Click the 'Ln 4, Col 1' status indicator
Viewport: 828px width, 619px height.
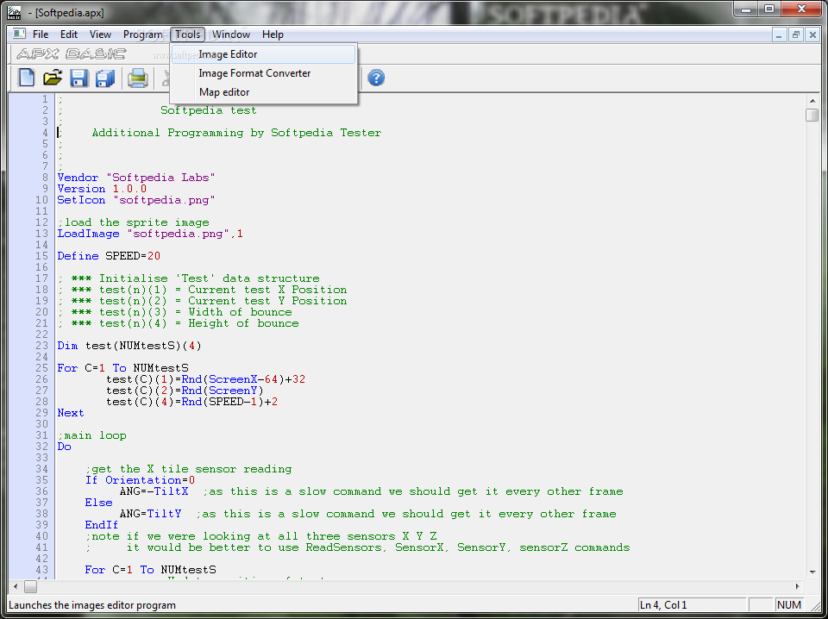pyautogui.click(x=692, y=605)
